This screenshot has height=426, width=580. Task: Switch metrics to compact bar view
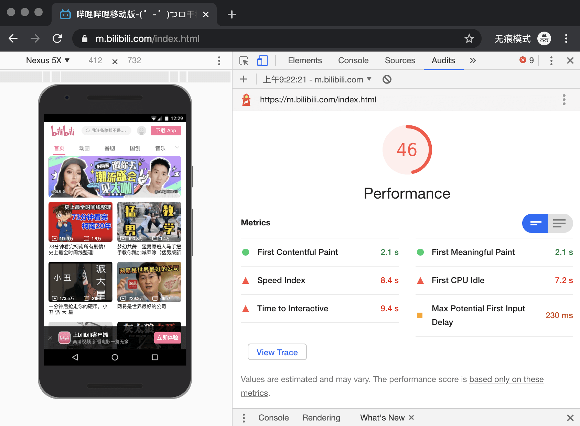tap(535, 223)
